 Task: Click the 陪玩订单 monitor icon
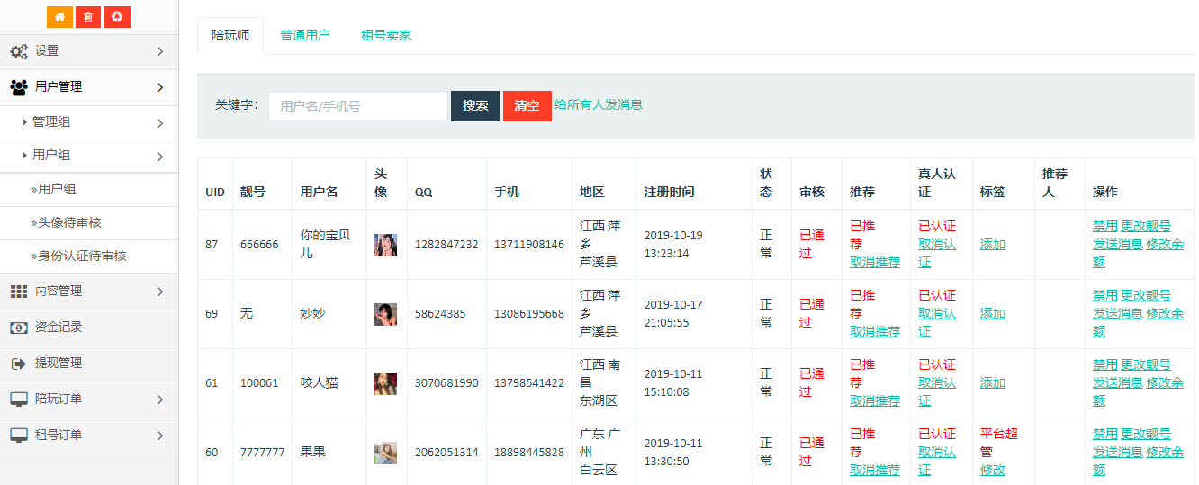(19, 399)
